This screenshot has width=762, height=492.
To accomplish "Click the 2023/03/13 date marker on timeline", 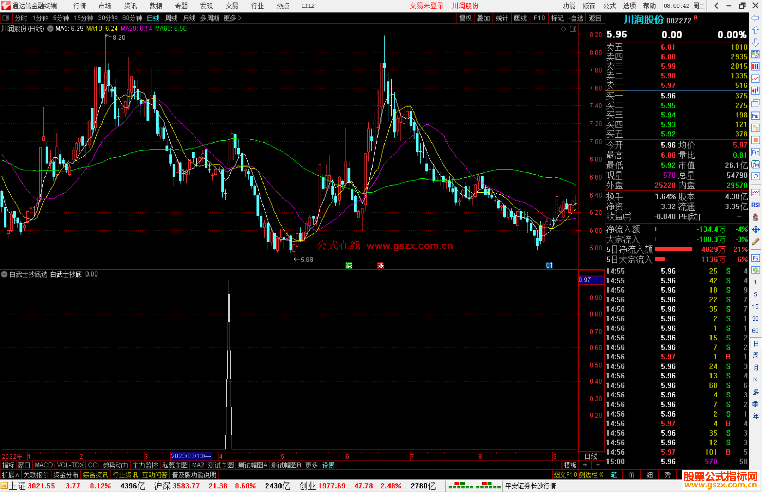I will coord(191,456).
